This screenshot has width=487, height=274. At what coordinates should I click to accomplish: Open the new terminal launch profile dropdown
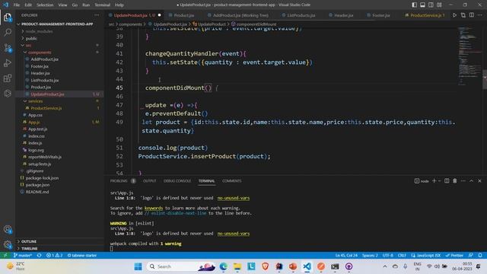pyautogui.click(x=439, y=181)
